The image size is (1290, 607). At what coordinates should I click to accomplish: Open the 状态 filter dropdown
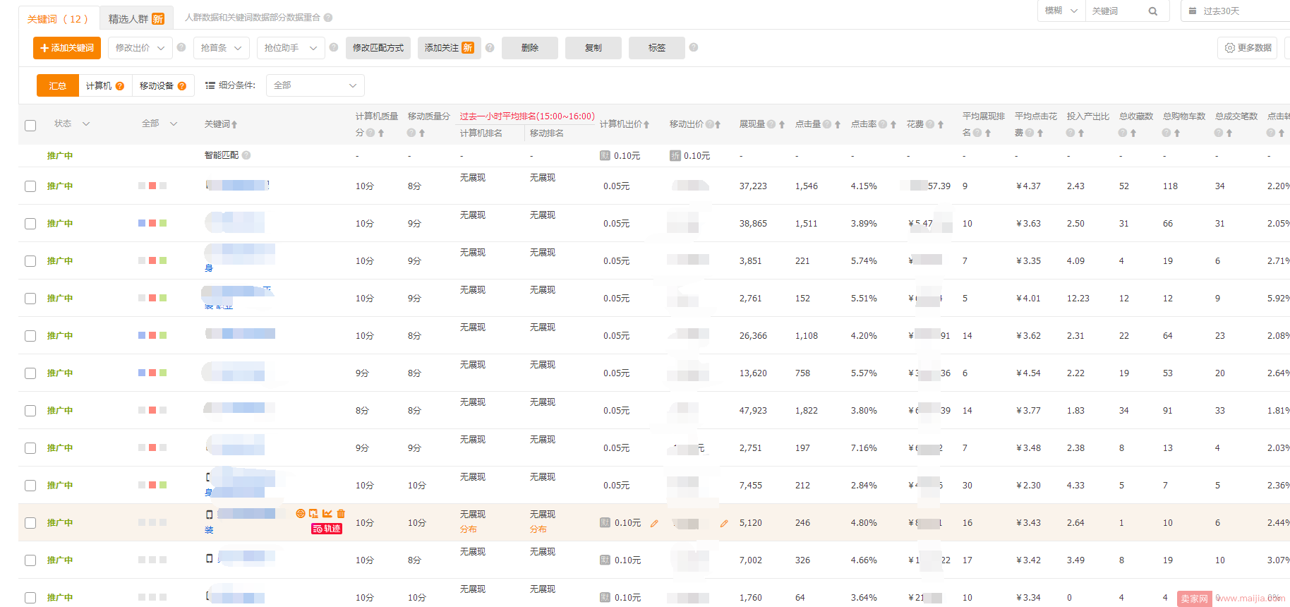coord(72,124)
